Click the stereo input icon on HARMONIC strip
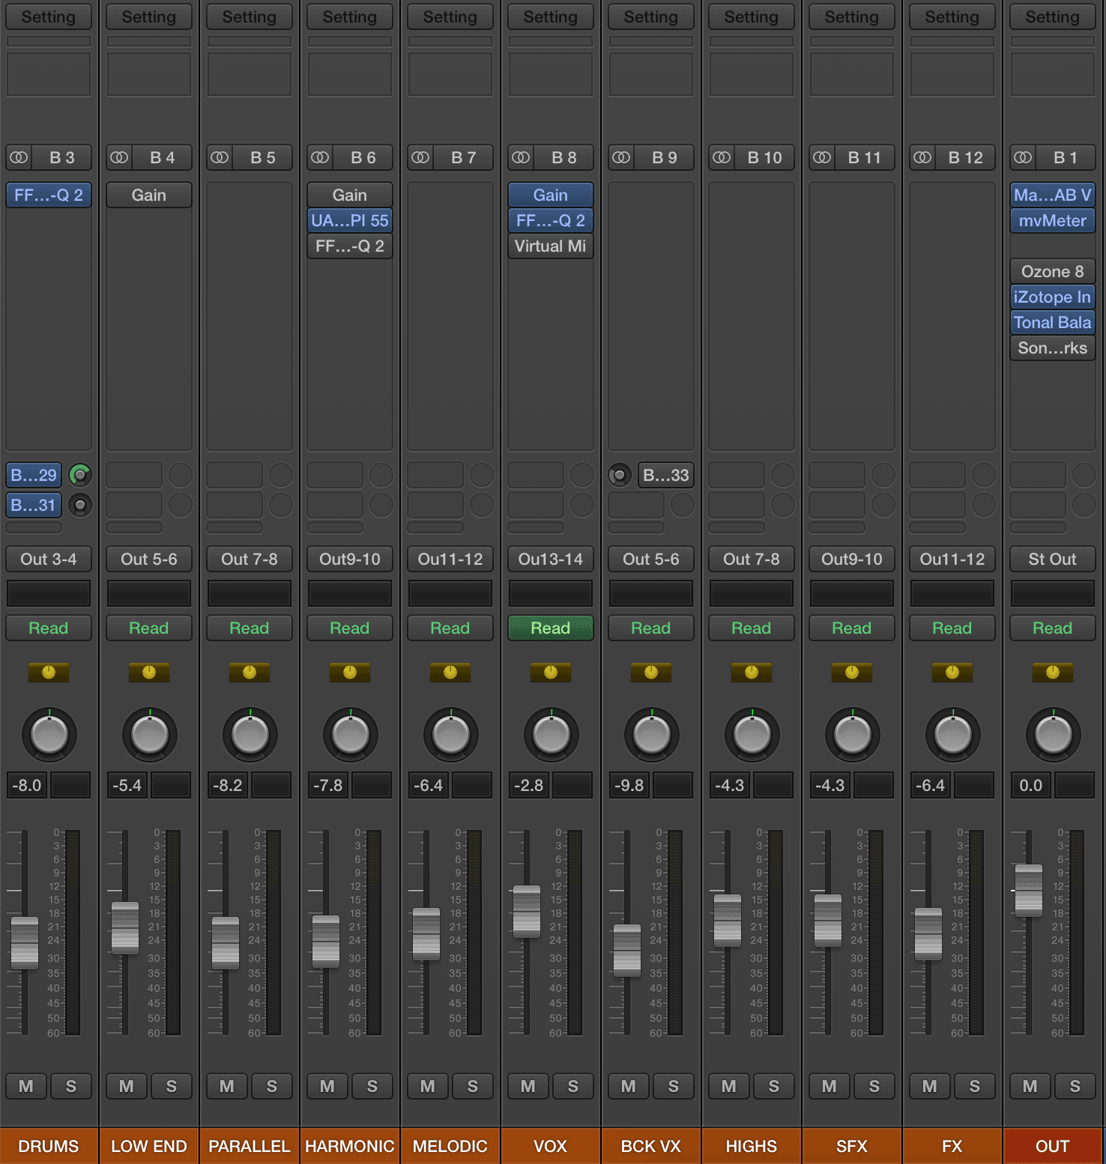 coord(320,158)
